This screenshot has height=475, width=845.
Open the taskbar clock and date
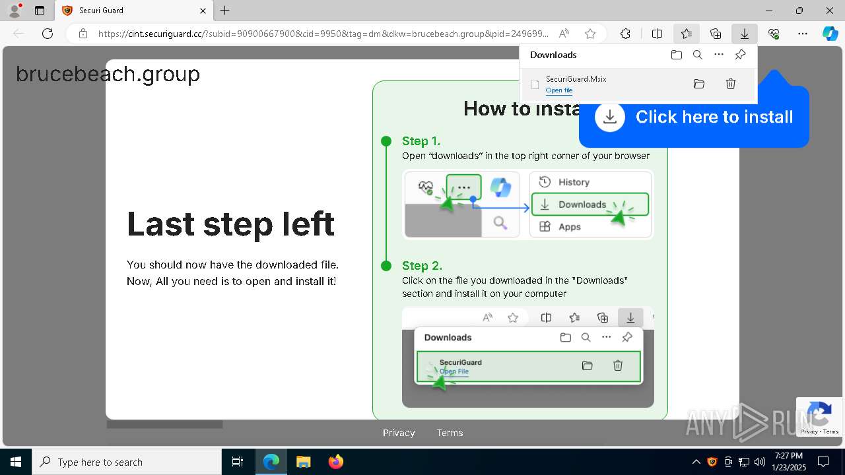point(789,462)
